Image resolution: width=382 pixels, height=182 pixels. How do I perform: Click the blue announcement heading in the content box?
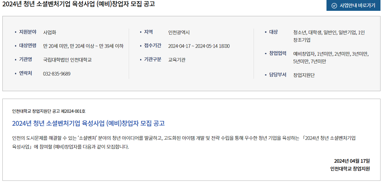[88, 123]
